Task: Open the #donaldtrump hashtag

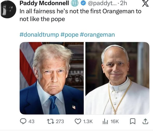Action: 39,35
